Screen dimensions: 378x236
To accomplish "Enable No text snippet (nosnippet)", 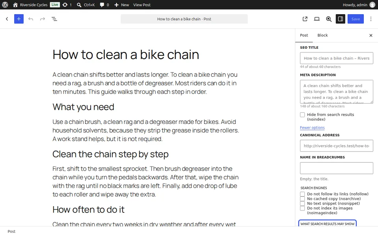I will [x=302, y=203].
